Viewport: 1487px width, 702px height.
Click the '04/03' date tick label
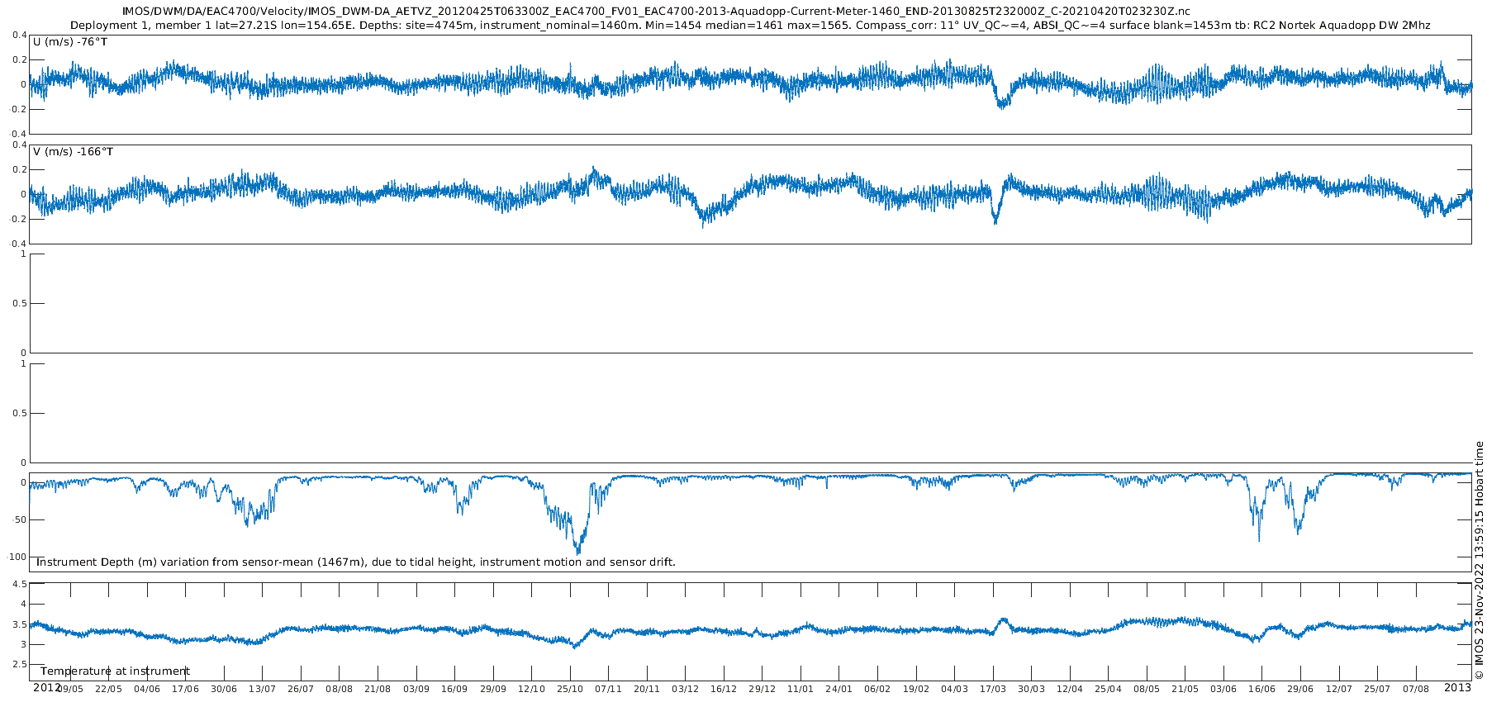point(954,689)
